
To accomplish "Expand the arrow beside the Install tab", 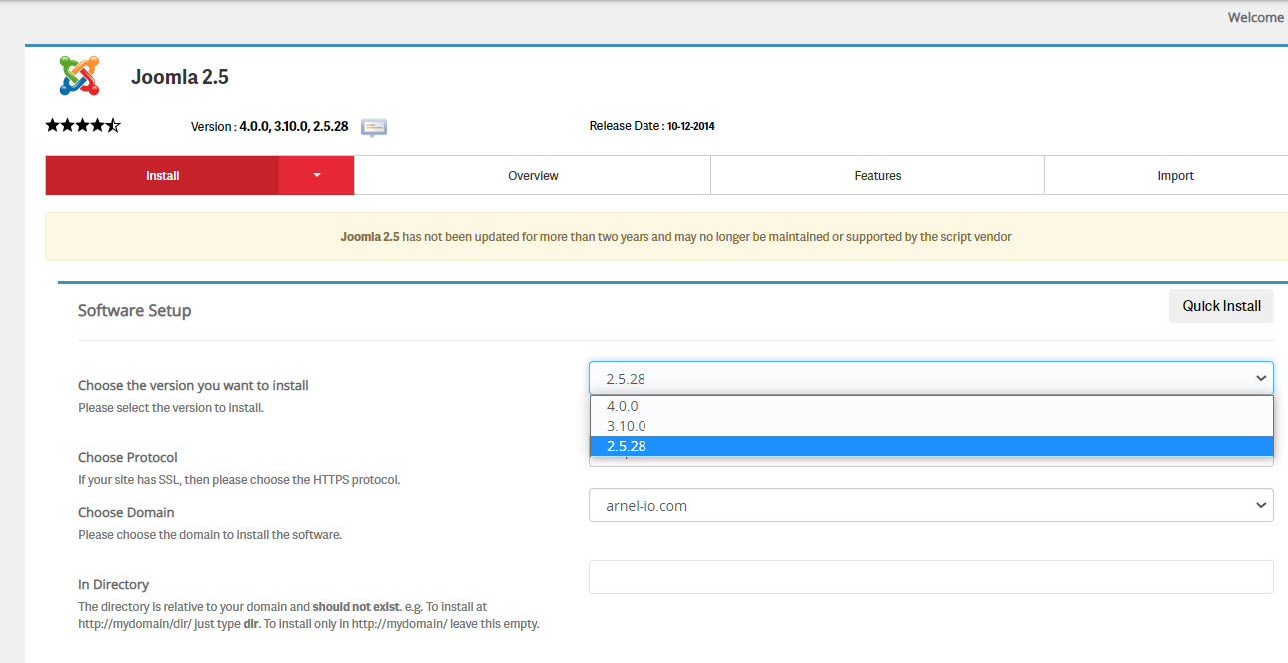I will tap(316, 175).
